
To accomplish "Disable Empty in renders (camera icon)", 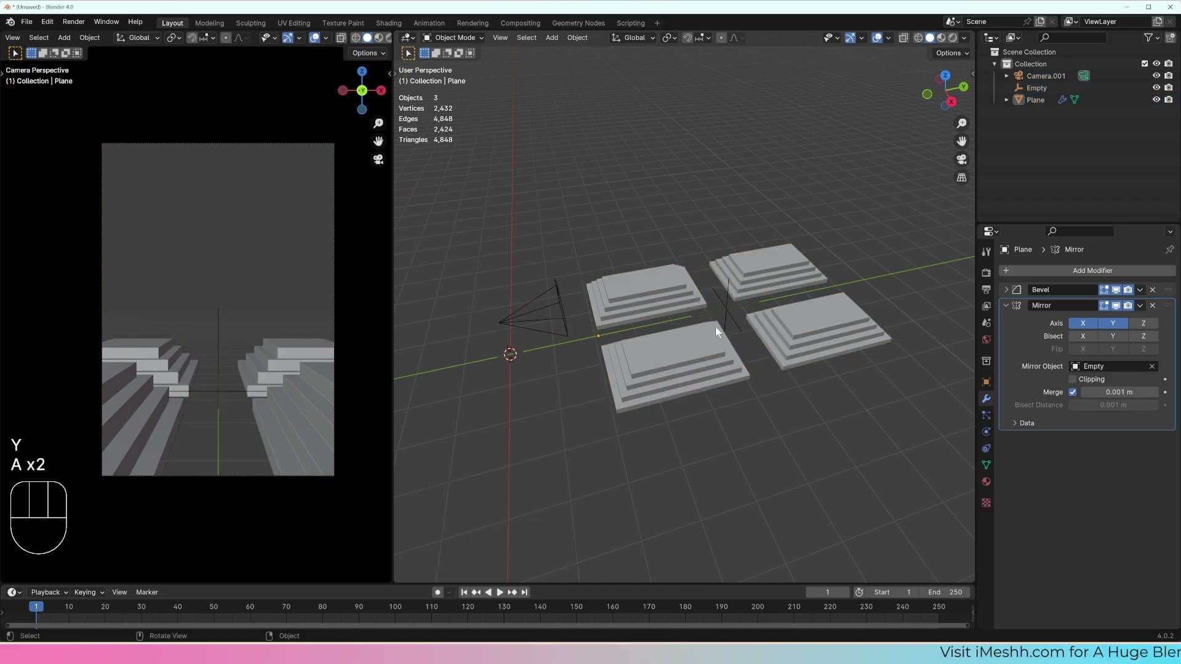I will pyautogui.click(x=1168, y=88).
